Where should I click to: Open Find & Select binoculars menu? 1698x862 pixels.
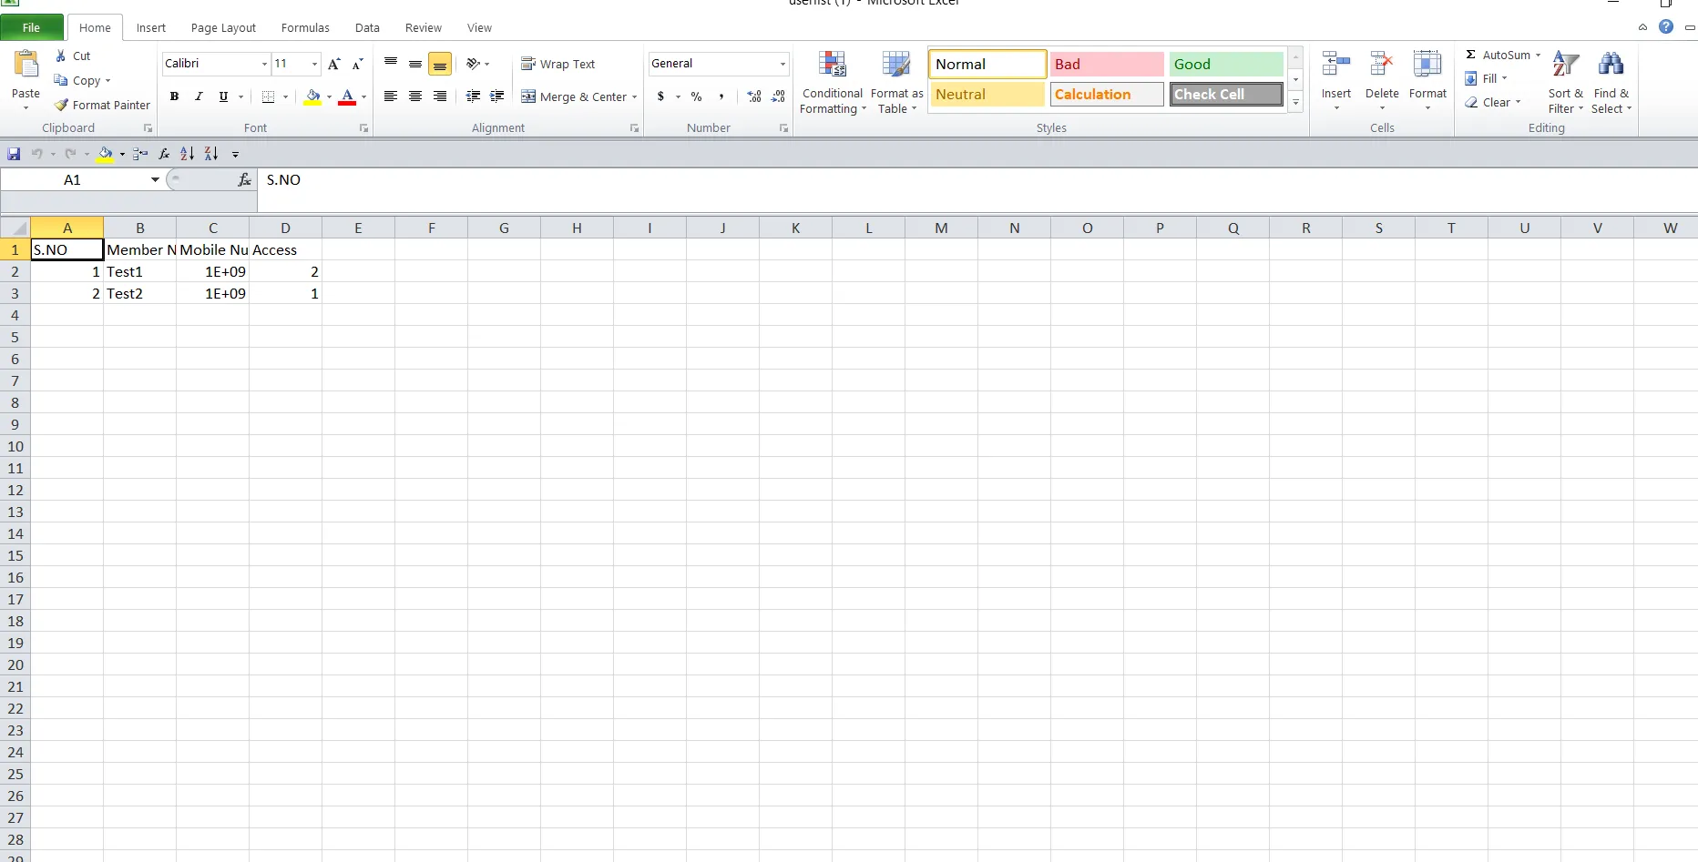click(x=1611, y=83)
